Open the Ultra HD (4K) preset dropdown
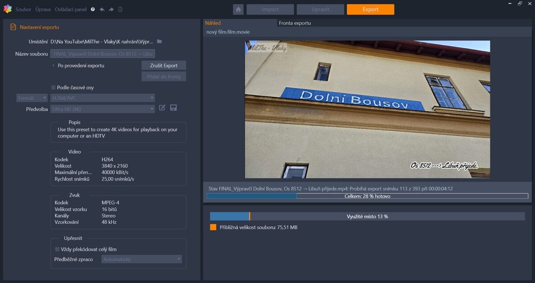This screenshot has height=283, width=535. pos(103,109)
